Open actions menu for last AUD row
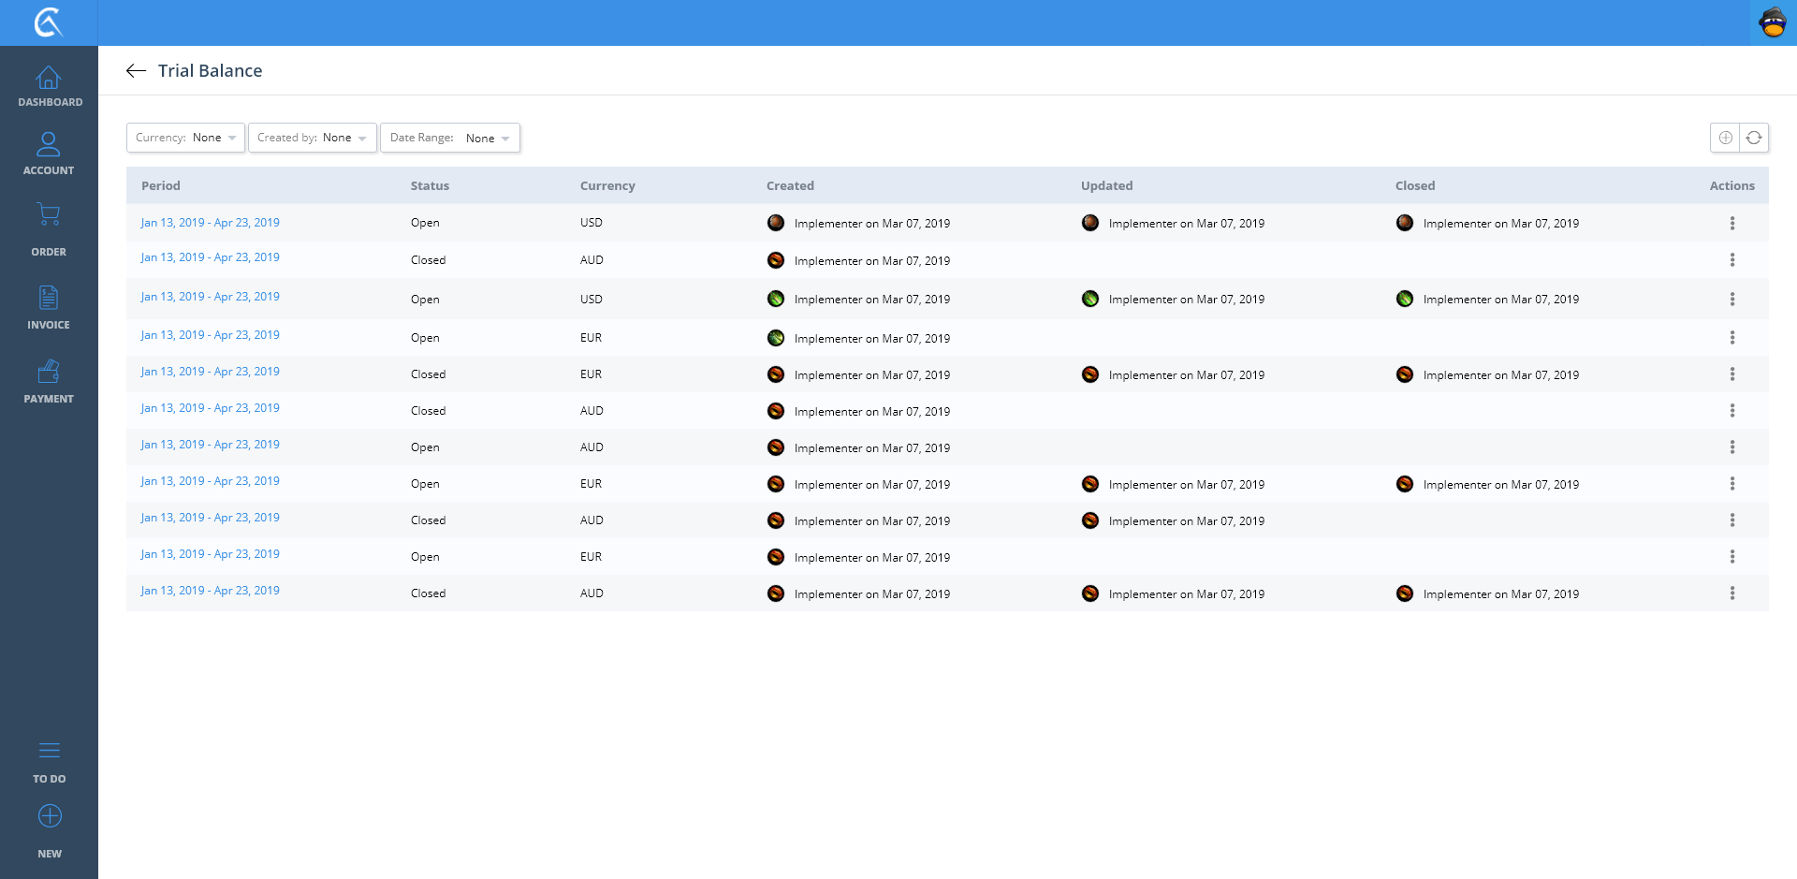The image size is (1797, 879). click(x=1731, y=593)
